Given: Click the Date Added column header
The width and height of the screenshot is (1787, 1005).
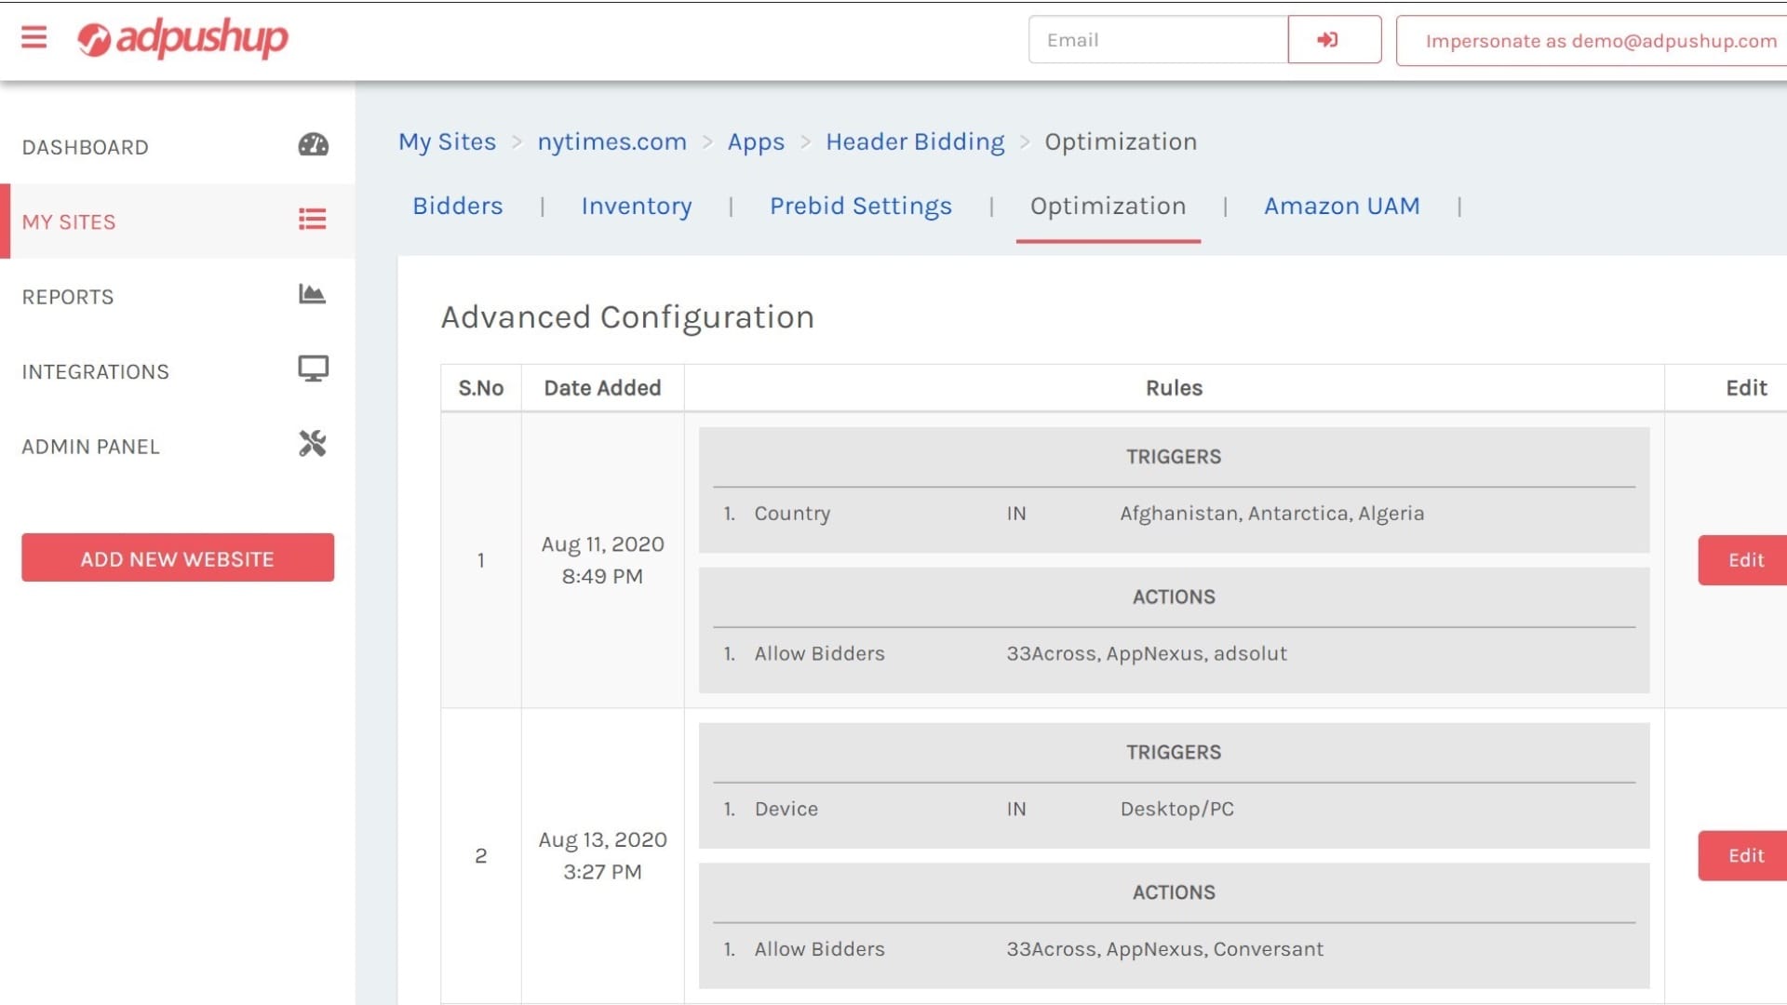Looking at the screenshot, I should 602,388.
